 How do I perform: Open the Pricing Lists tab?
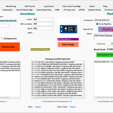(69, 10)
